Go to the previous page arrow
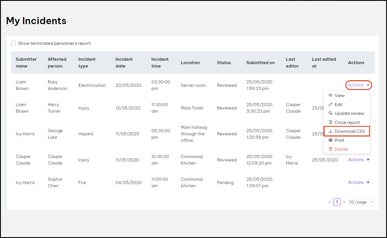This screenshot has width=387, height=238. [x=330, y=202]
